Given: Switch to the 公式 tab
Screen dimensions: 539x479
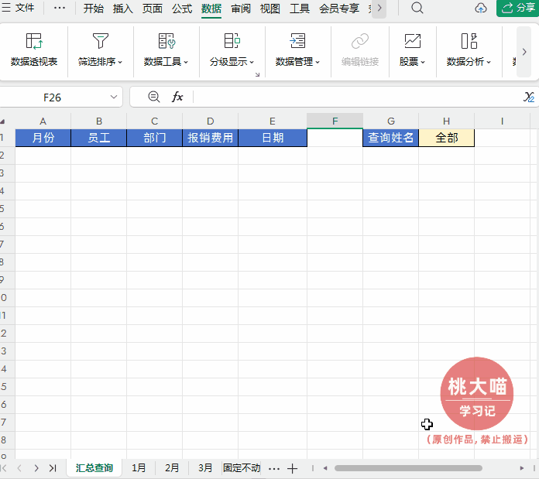Looking at the screenshot, I should [182, 9].
